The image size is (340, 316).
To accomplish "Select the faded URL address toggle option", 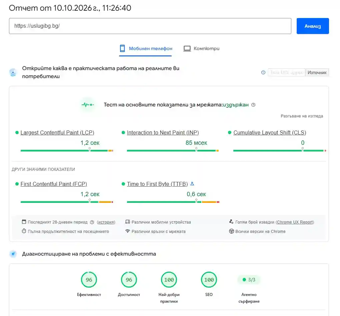I will [x=286, y=72].
